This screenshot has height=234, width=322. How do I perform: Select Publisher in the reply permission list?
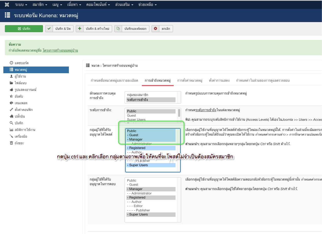tap(143, 210)
